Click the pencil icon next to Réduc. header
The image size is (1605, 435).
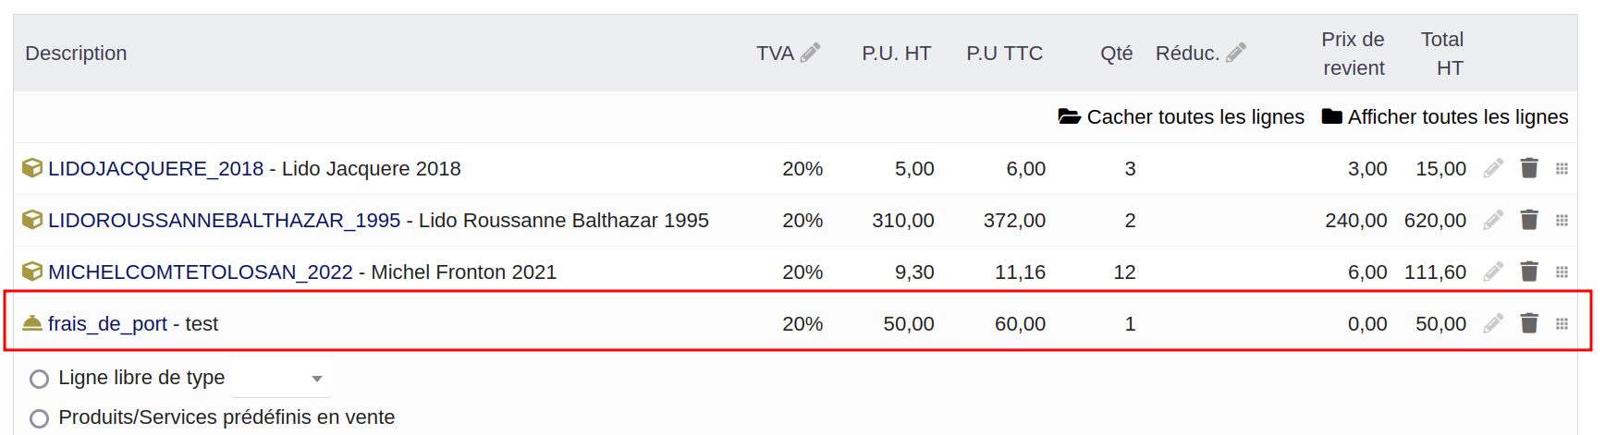coord(1236,53)
